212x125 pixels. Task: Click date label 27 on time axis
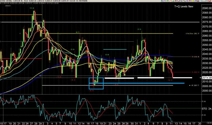tap(32, 124)
